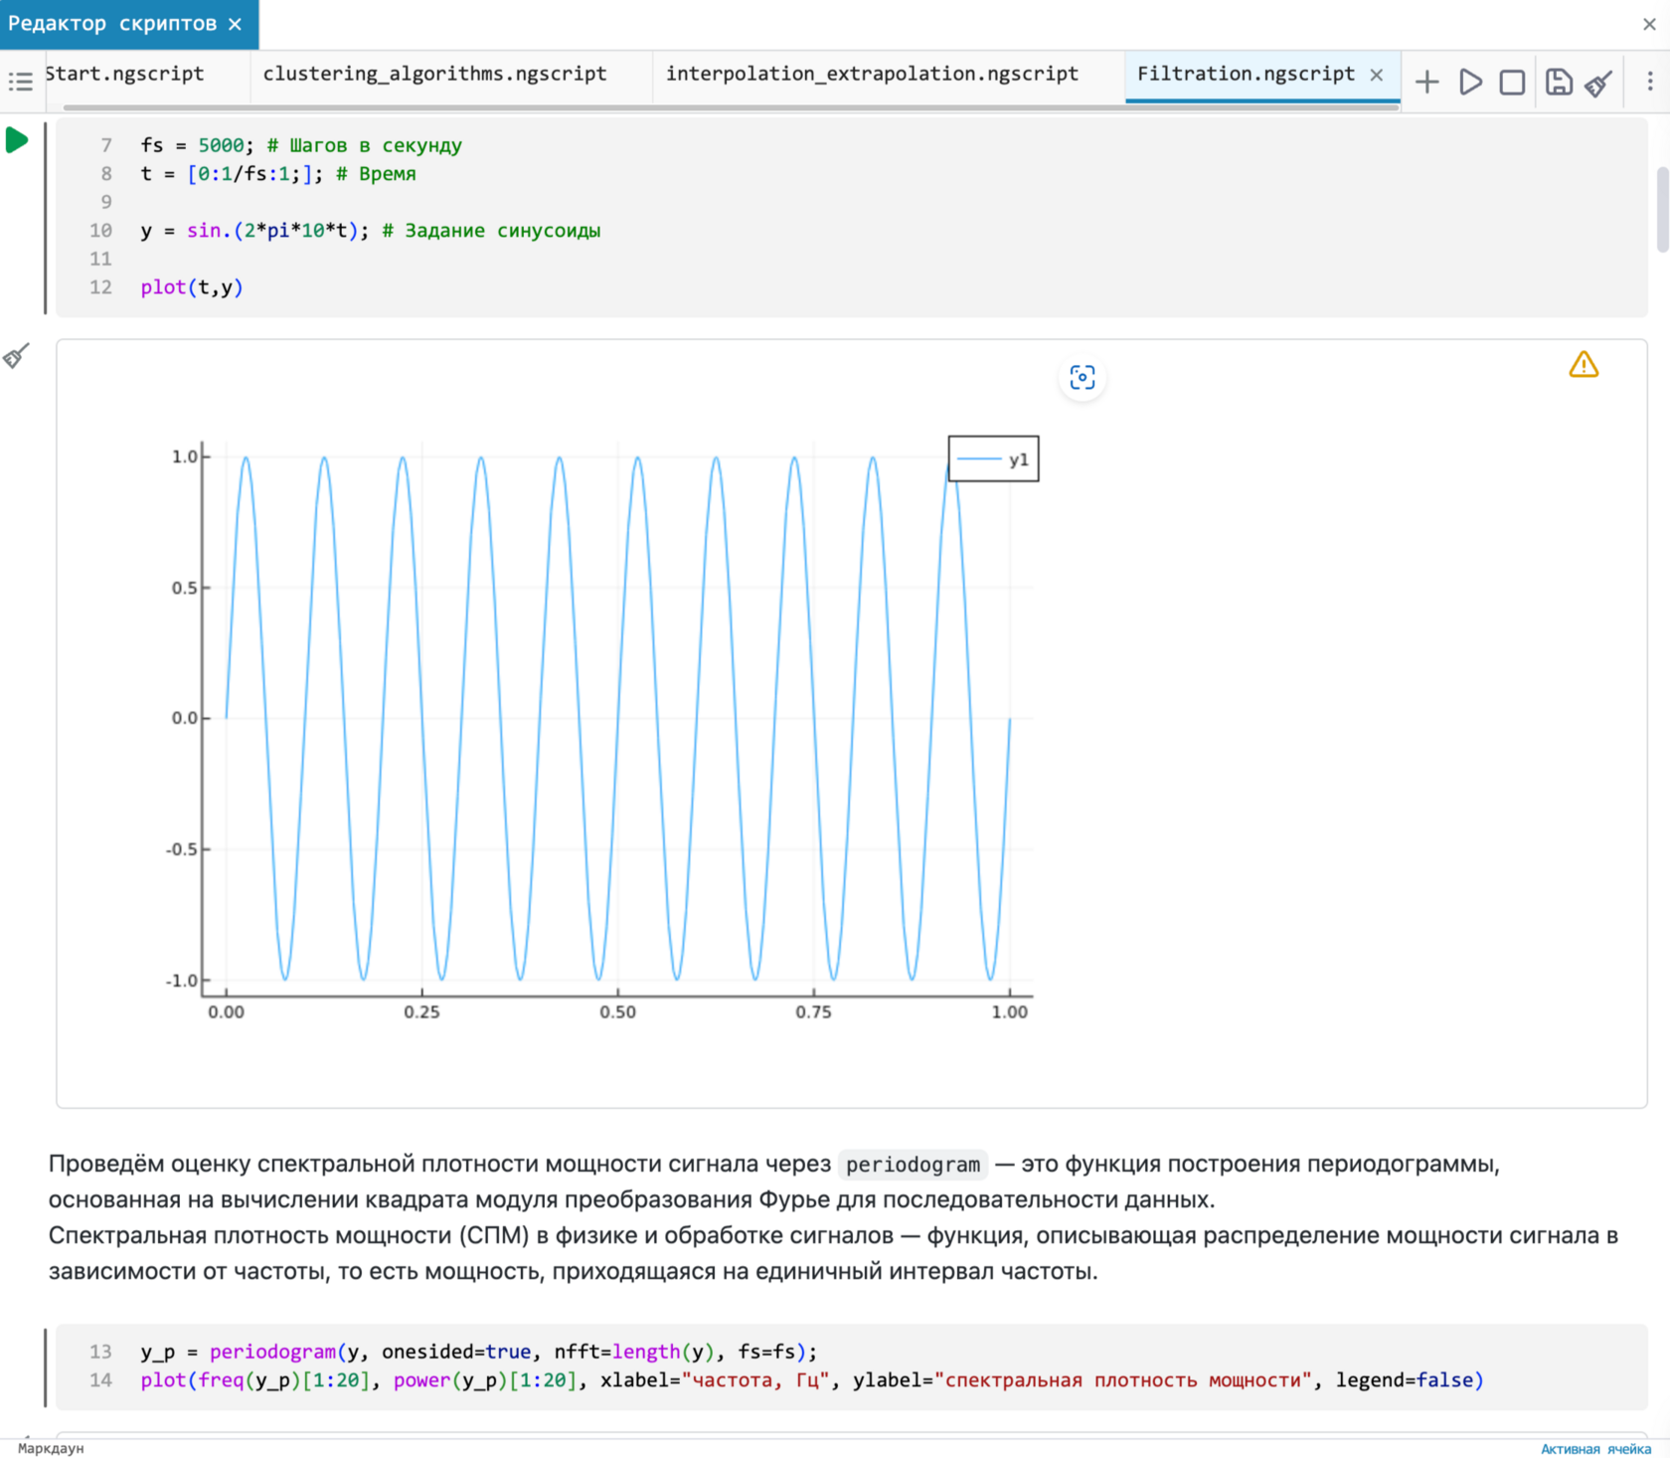Open the script outline list icon

[x=20, y=82]
